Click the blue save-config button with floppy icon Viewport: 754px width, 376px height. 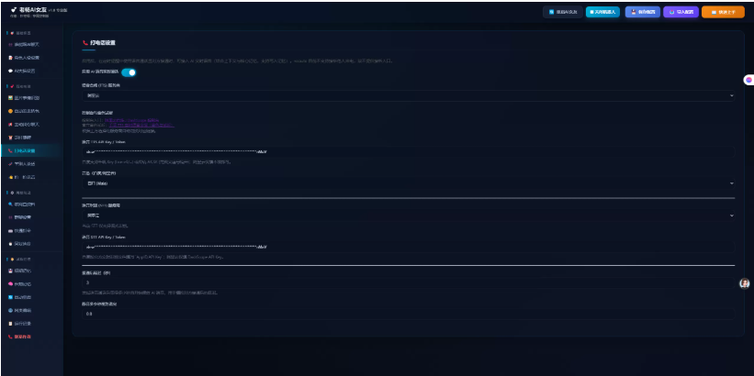point(643,12)
